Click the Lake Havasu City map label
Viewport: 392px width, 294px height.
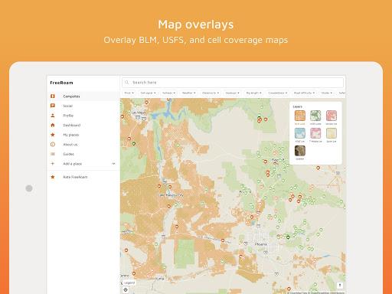(171, 195)
